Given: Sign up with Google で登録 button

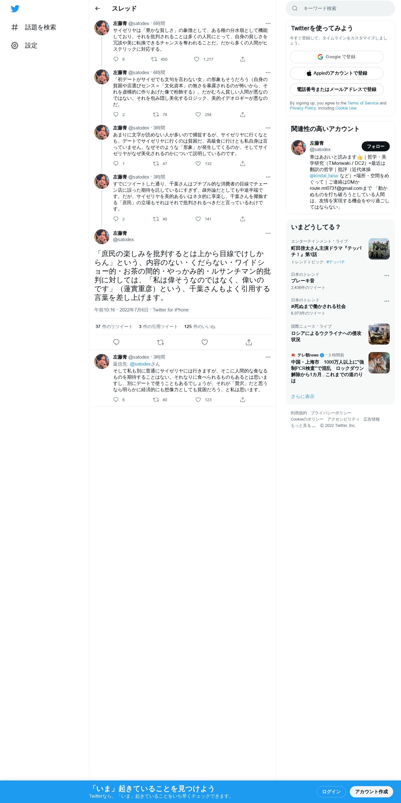Looking at the screenshot, I should [337, 57].
